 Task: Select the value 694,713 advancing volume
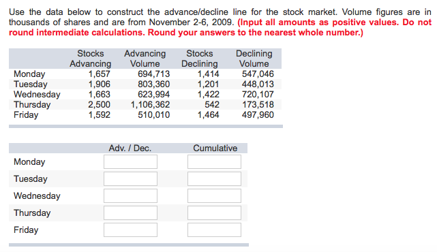click(x=153, y=74)
